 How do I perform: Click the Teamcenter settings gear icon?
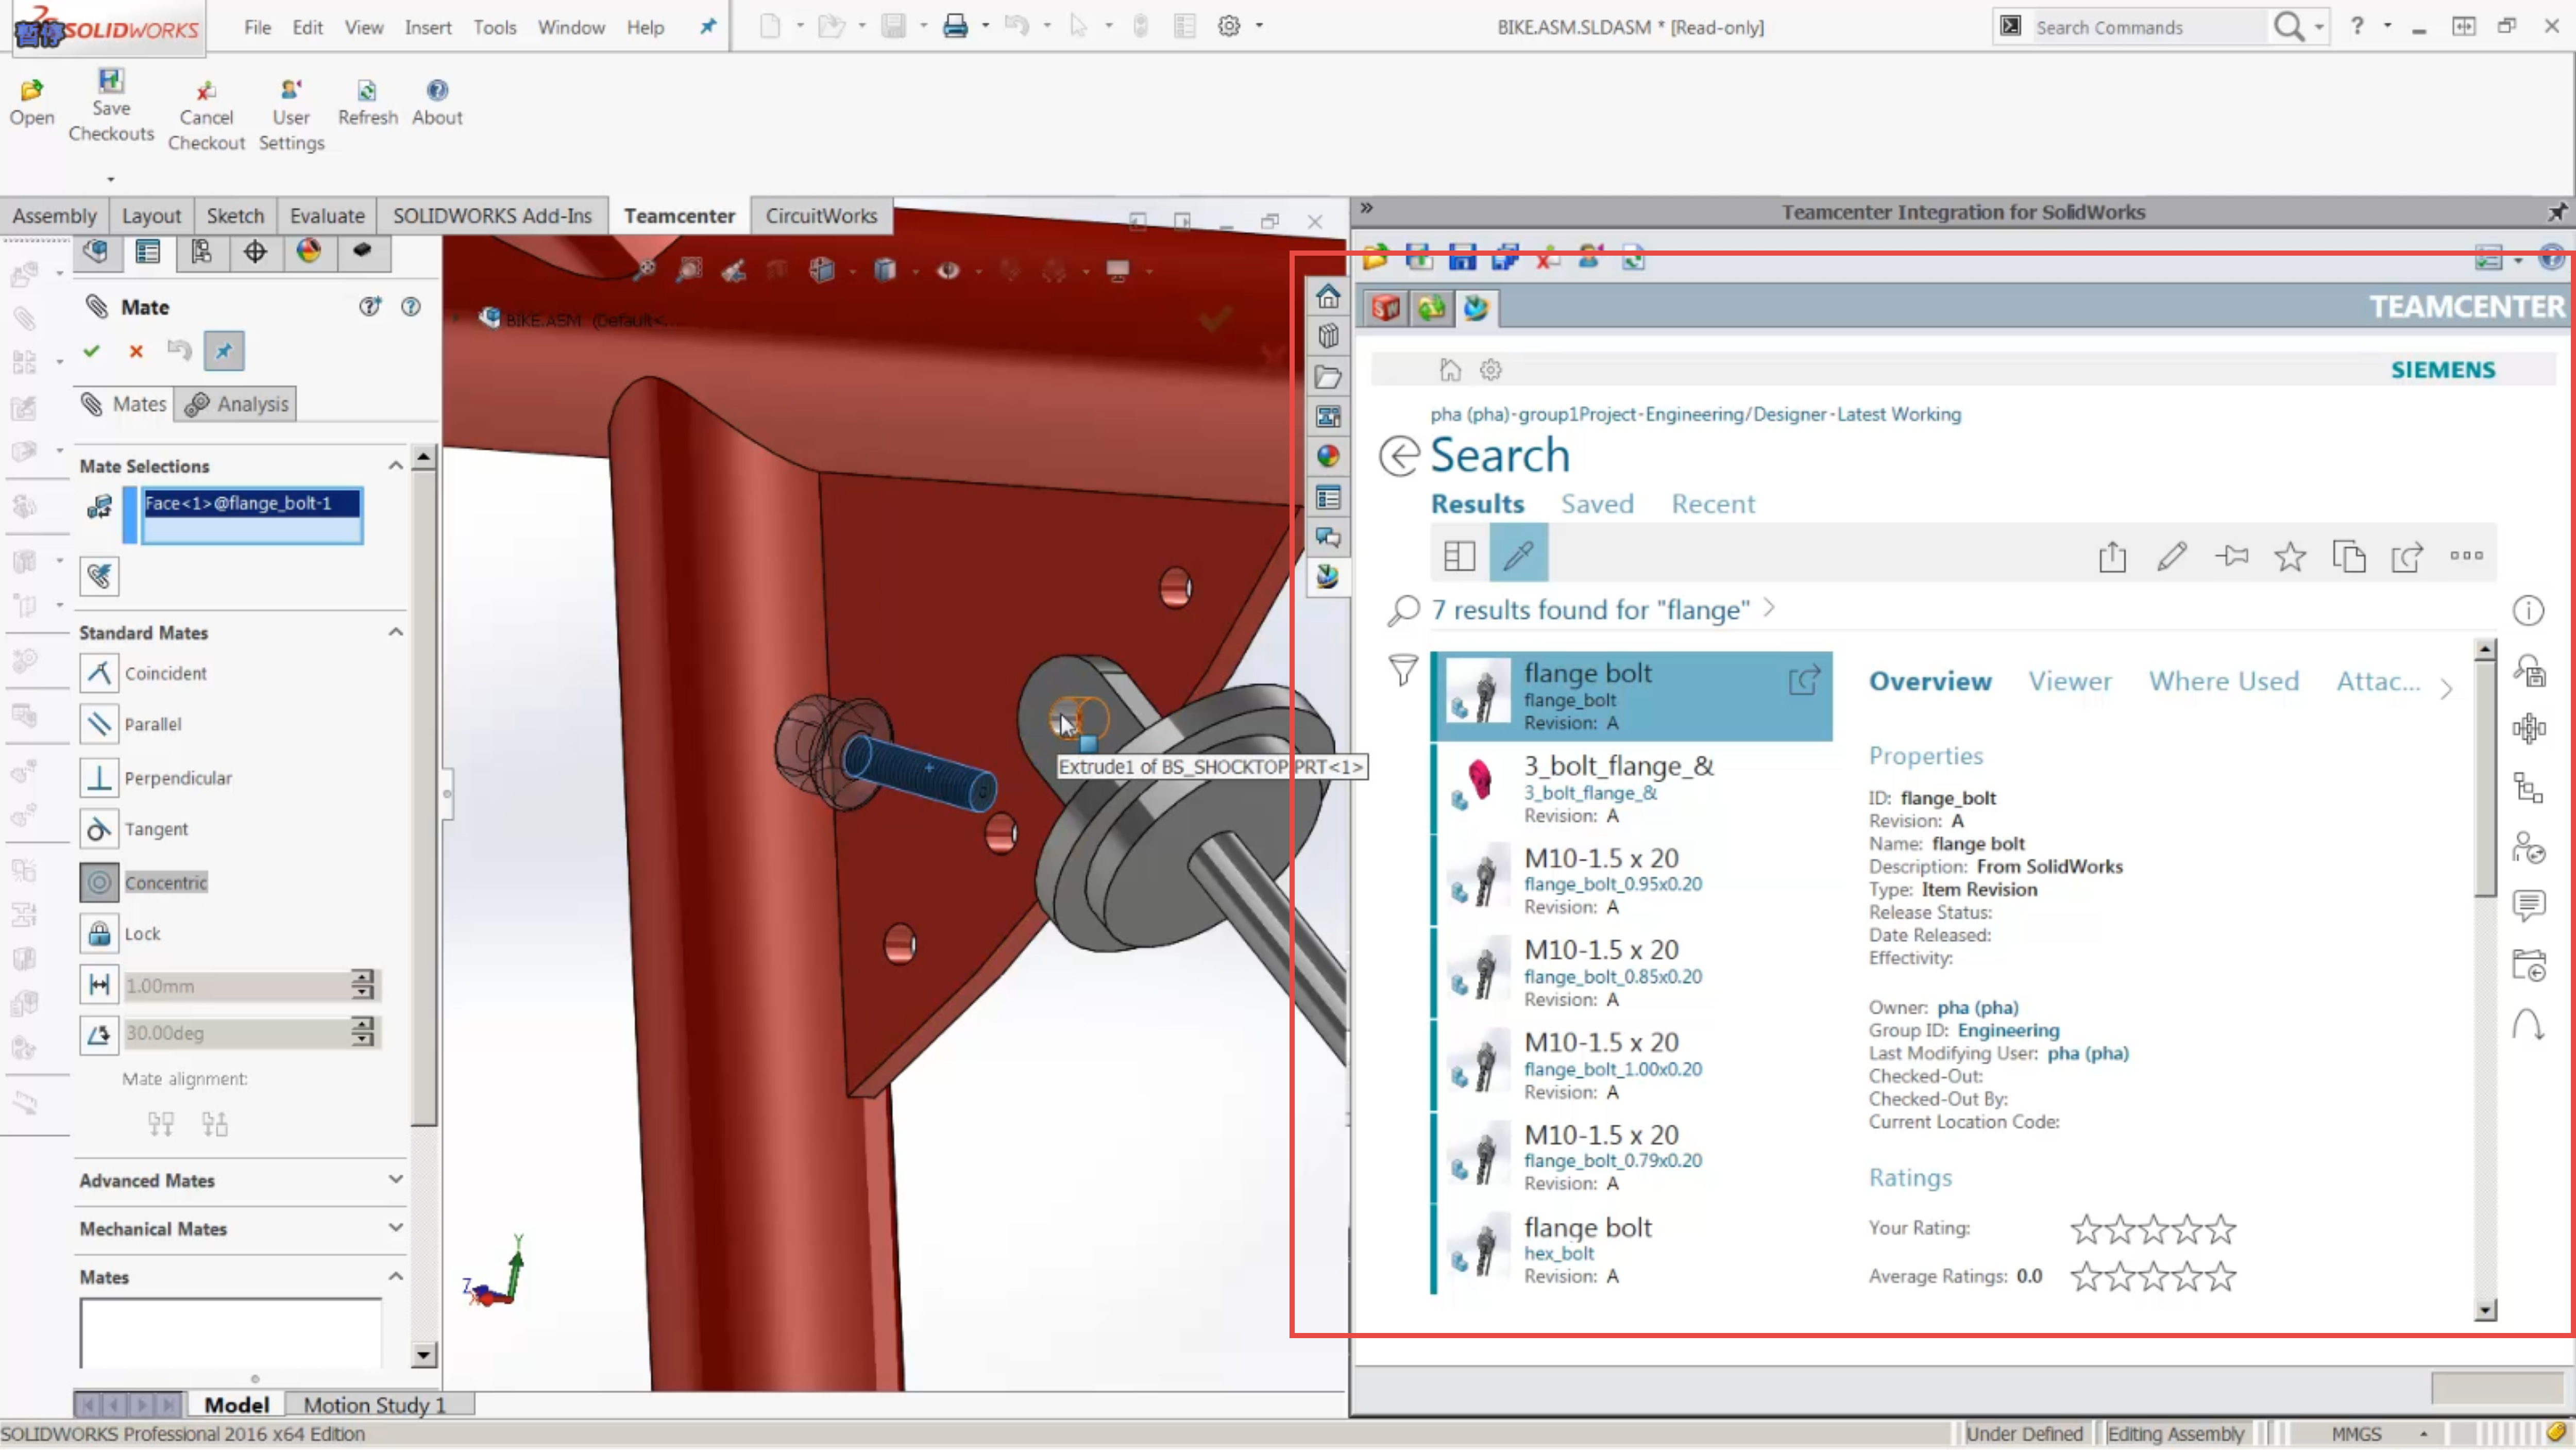(1491, 370)
